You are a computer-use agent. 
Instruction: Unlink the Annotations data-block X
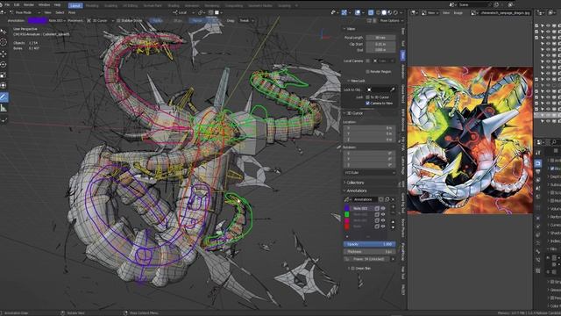[x=393, y=199]
